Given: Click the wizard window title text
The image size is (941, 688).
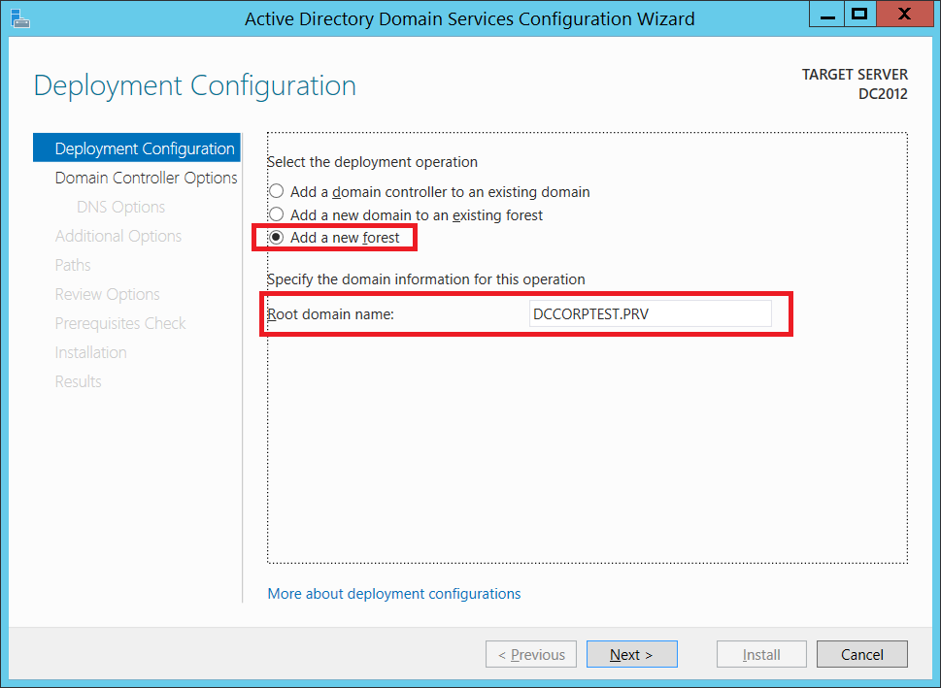Looking at the screenshot, I should (x=470, y=19).
